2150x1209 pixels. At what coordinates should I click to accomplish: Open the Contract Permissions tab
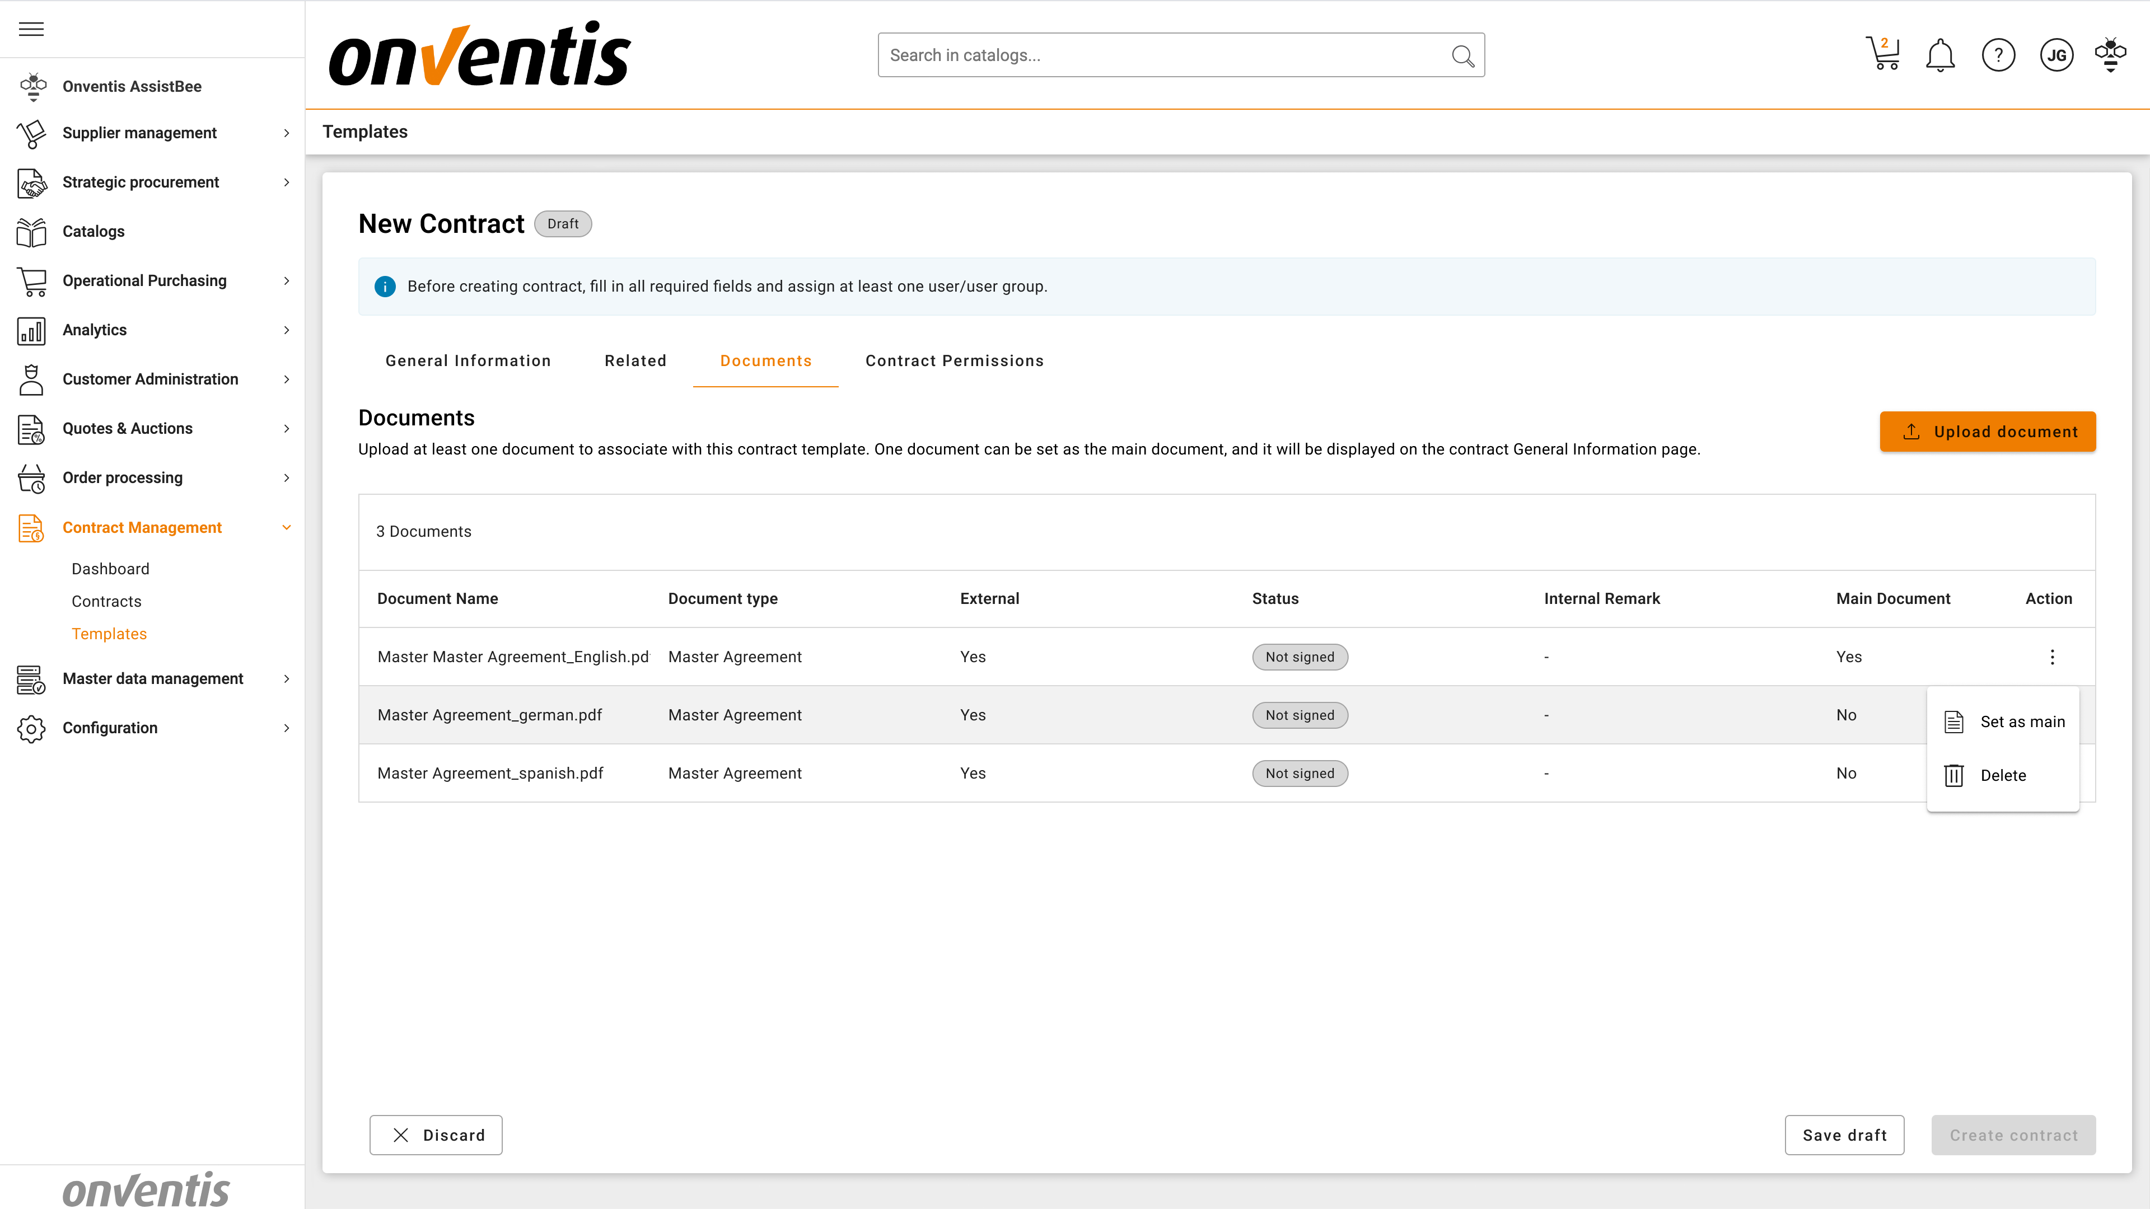[954, 360]
